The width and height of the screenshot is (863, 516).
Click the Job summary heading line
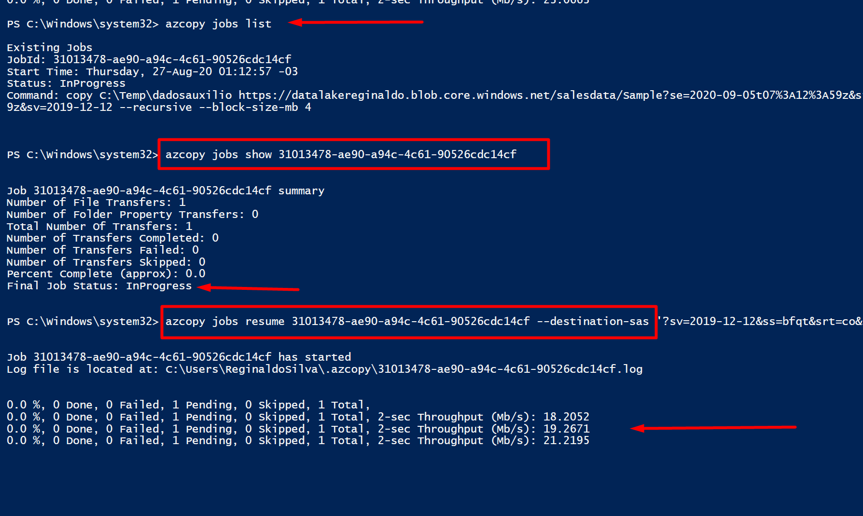(166, 190)
